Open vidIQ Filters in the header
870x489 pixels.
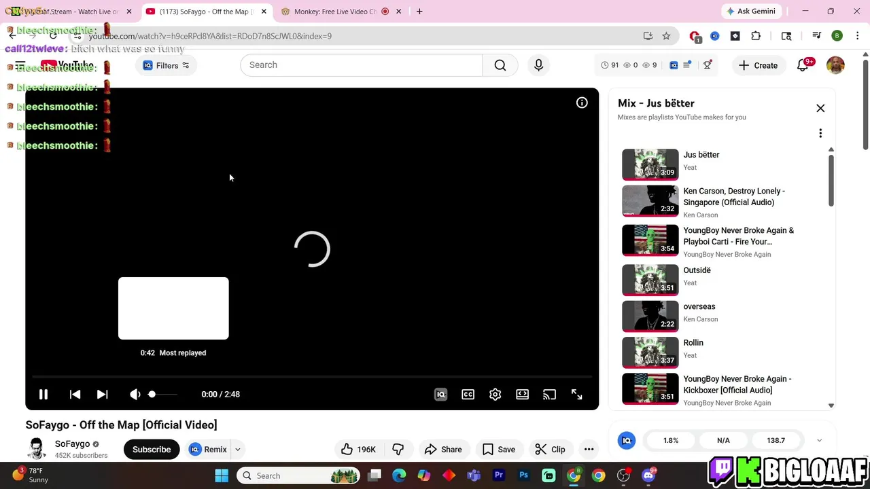coord(166,65)
